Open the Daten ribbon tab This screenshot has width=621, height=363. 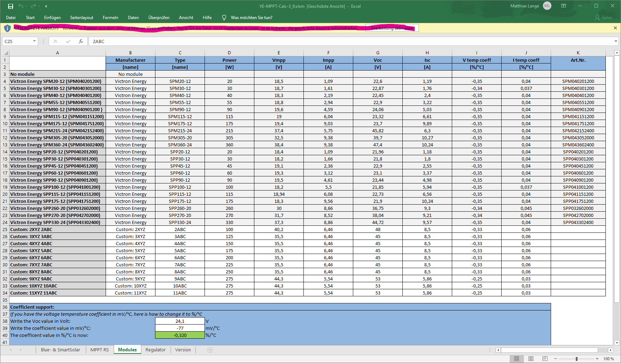[x=133, y=18]
